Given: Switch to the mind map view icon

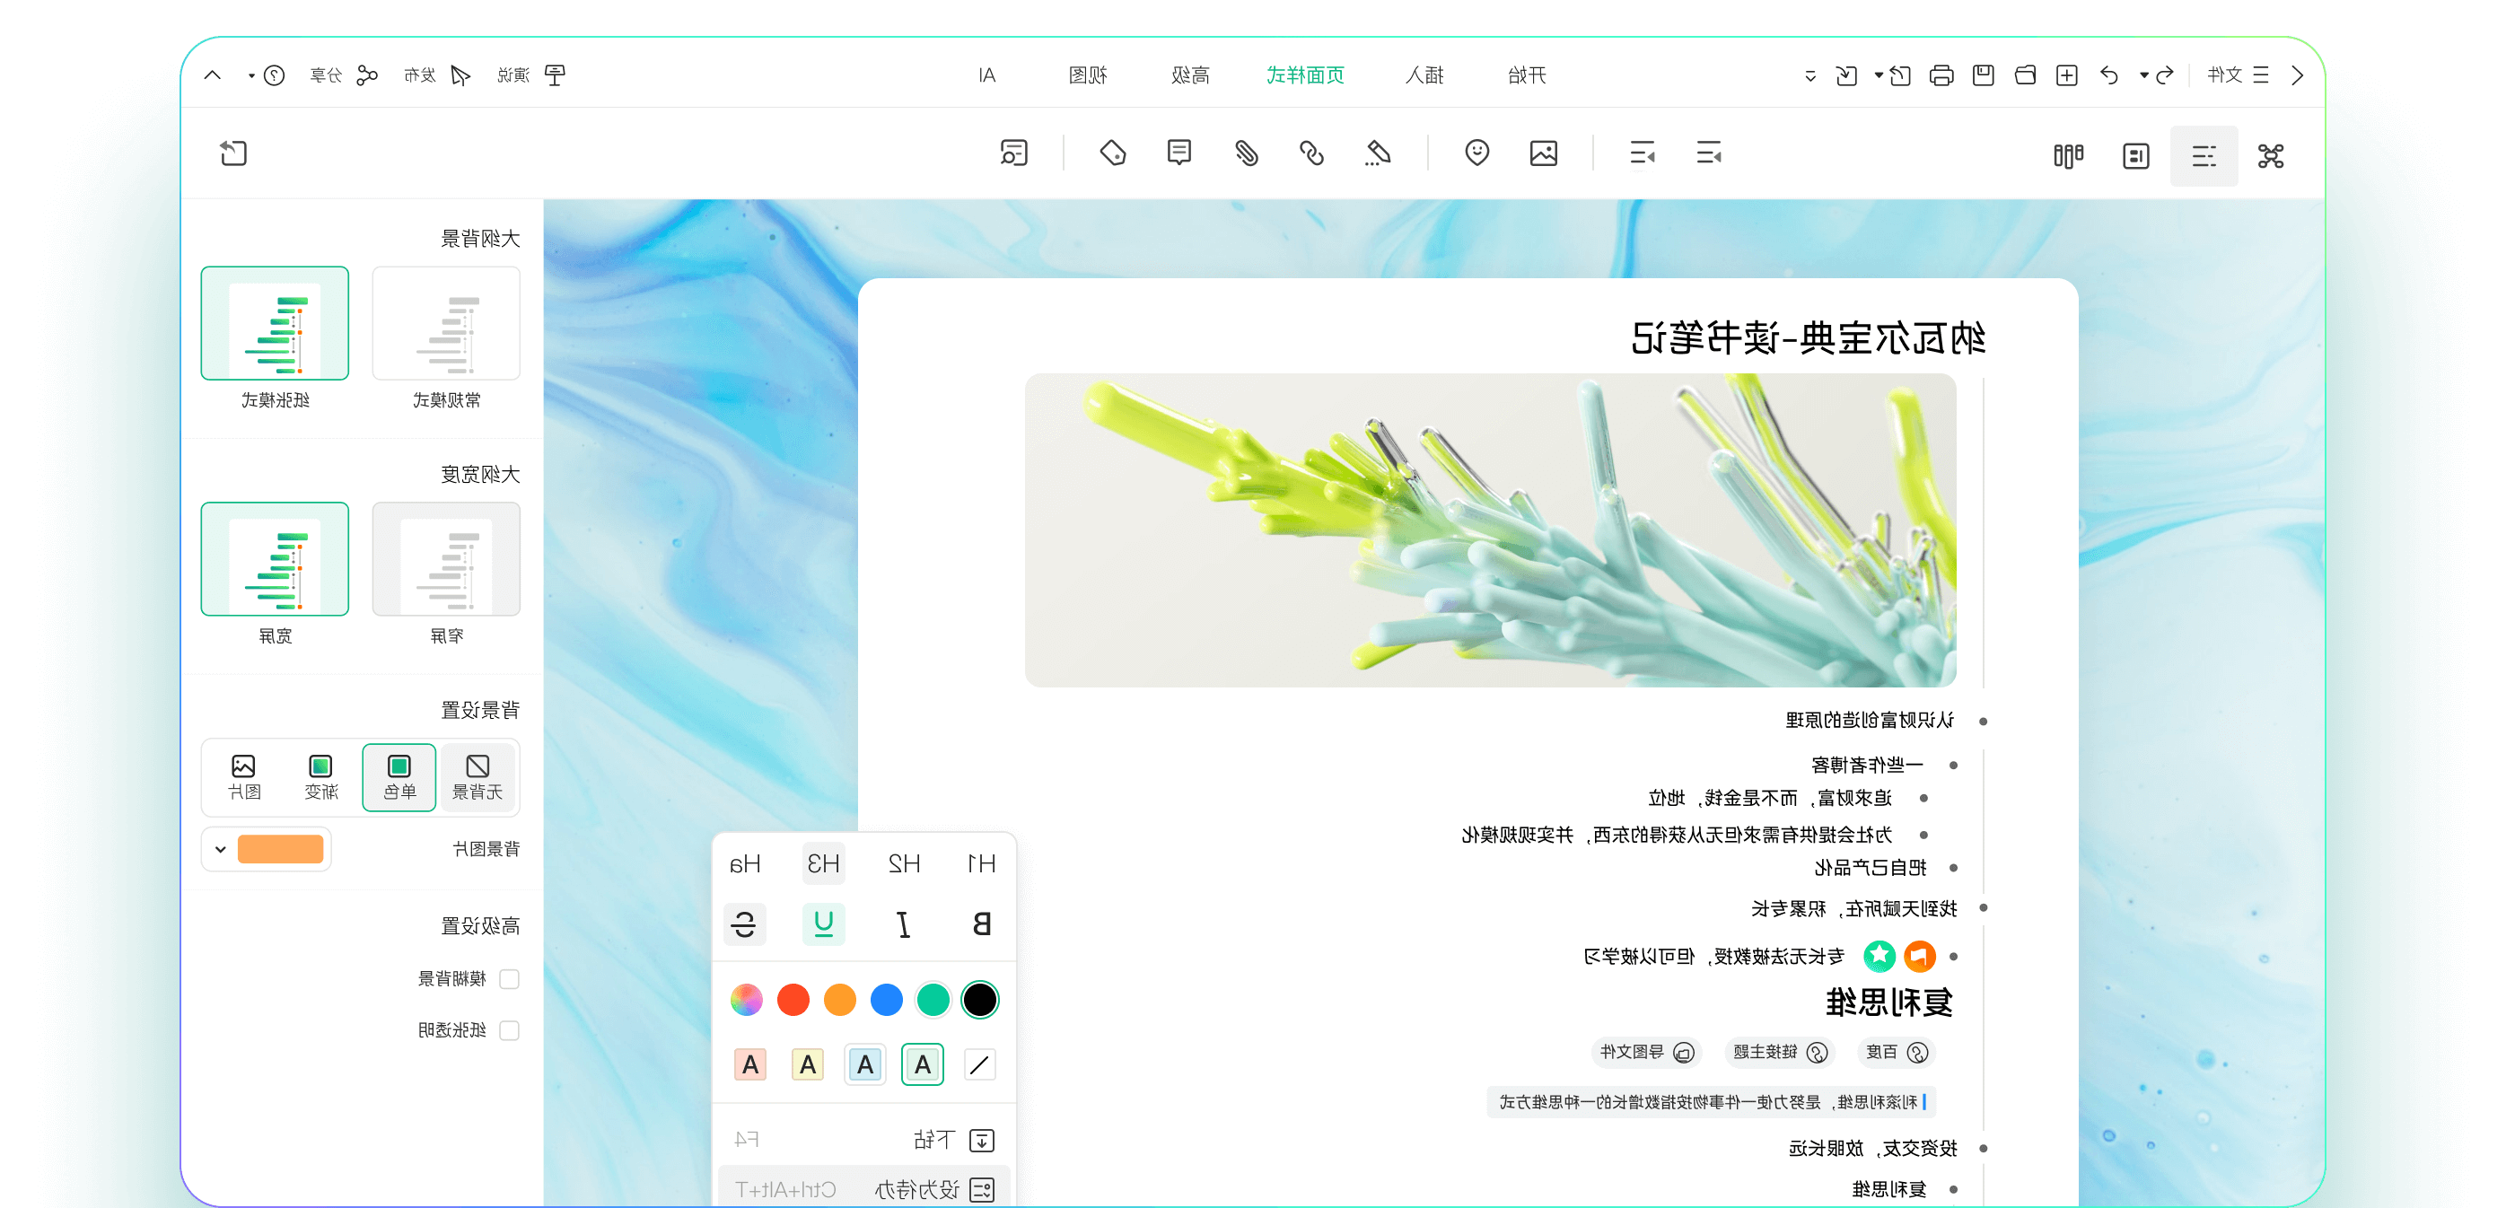Looking at the screenshot, I should (2271, 155).
